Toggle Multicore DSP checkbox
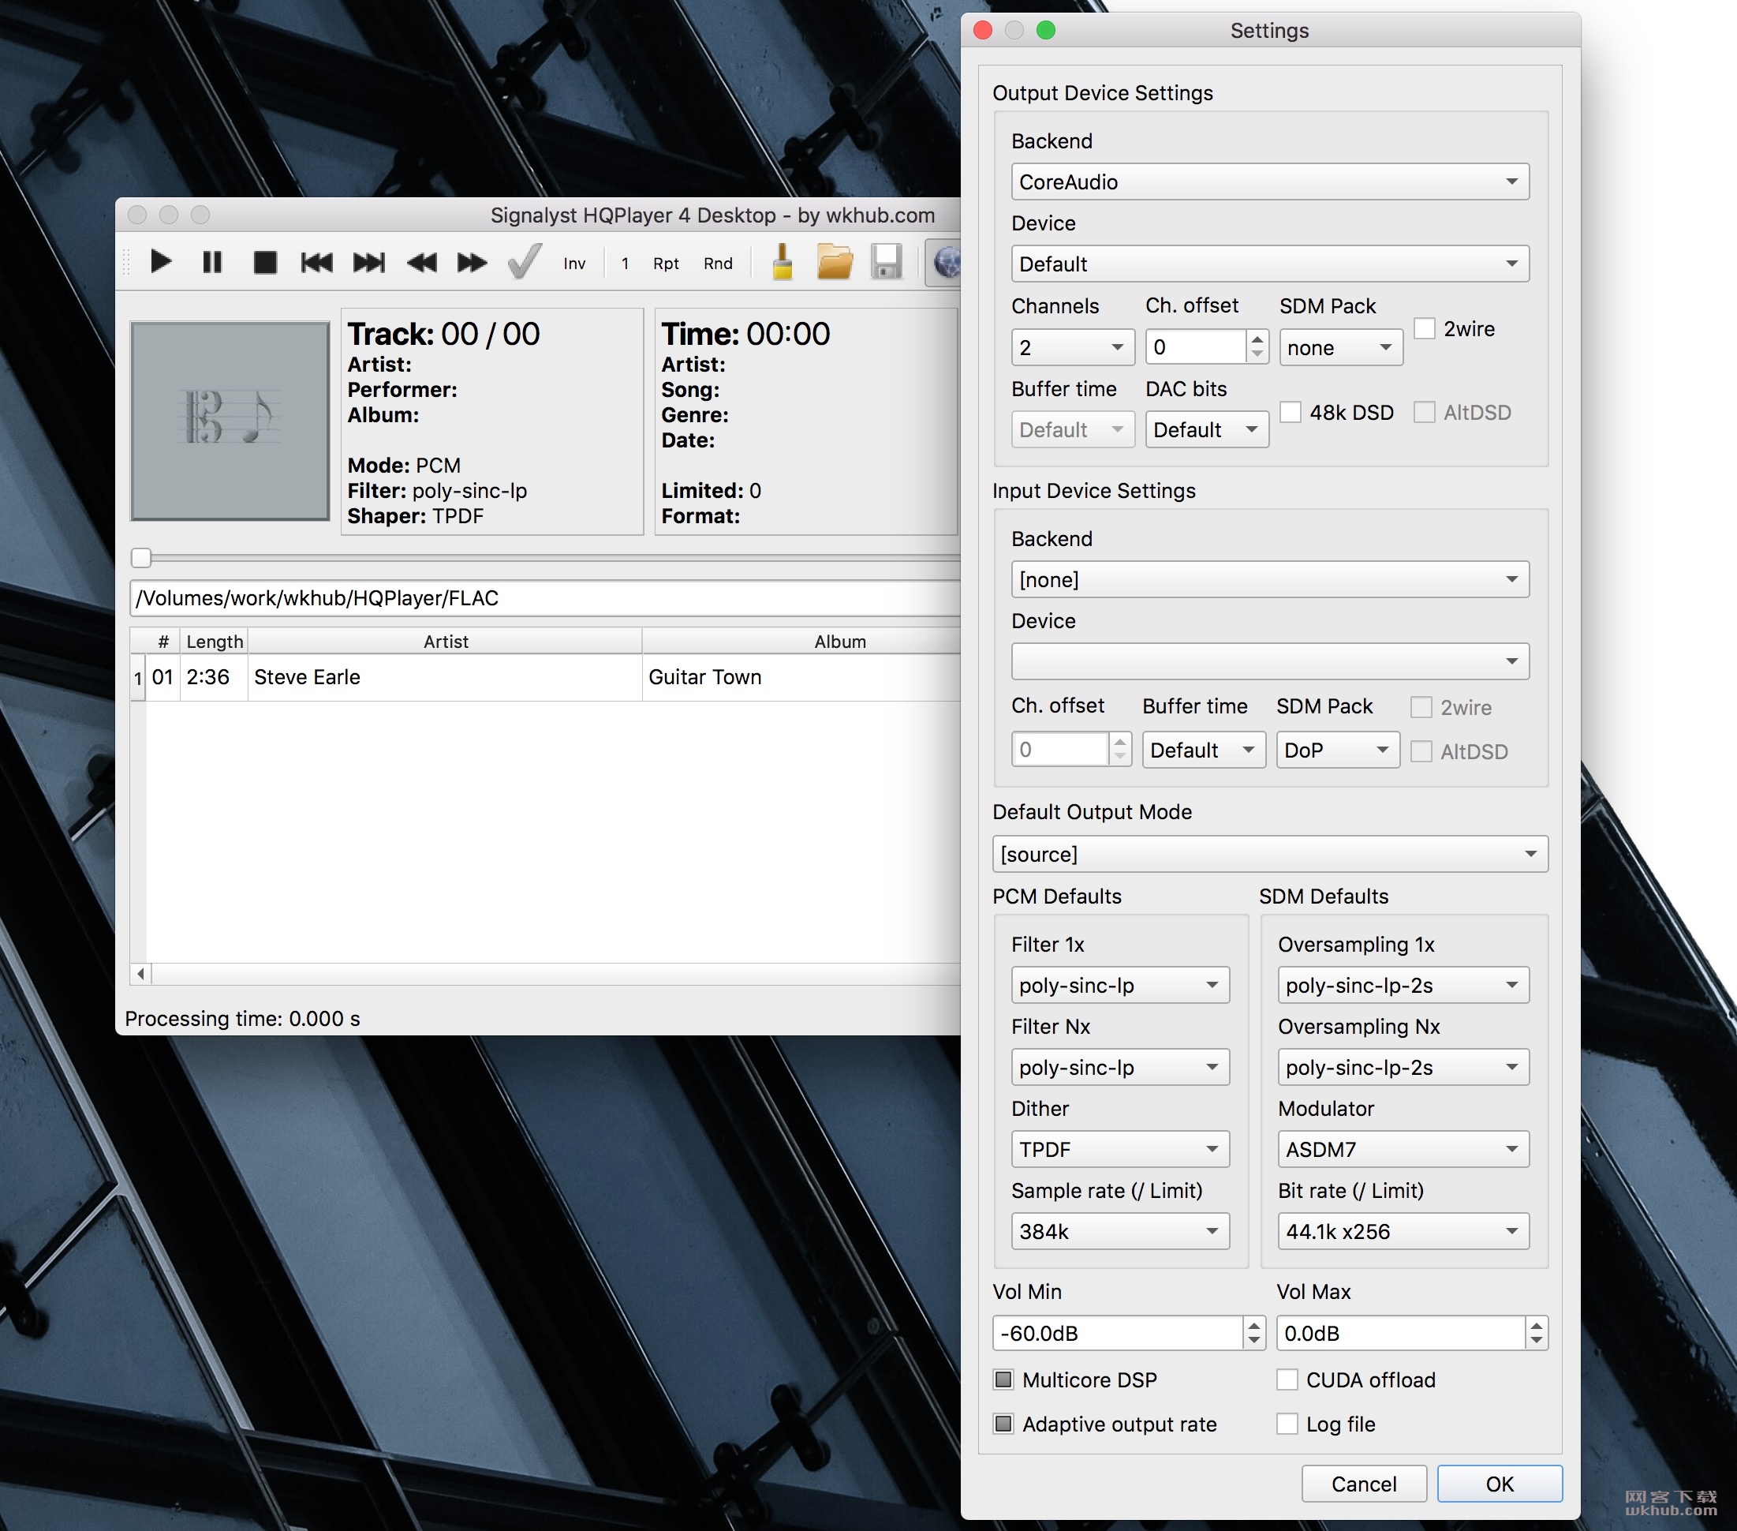The image size is (1737, 1531). [1003, 1379]
